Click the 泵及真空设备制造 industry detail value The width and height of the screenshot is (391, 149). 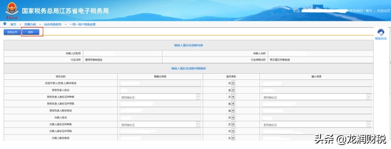[280, 60]
